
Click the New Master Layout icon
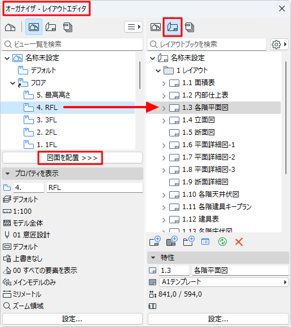click(x=172, y=241)
